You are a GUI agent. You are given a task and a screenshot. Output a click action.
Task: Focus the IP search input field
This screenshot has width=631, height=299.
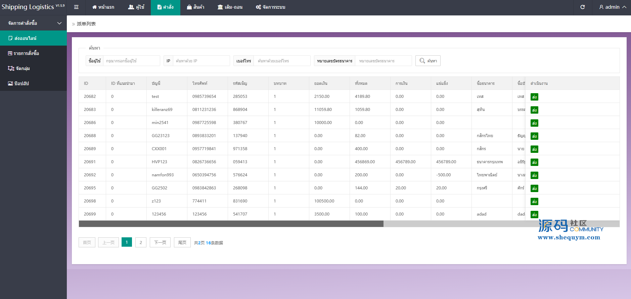201,61
